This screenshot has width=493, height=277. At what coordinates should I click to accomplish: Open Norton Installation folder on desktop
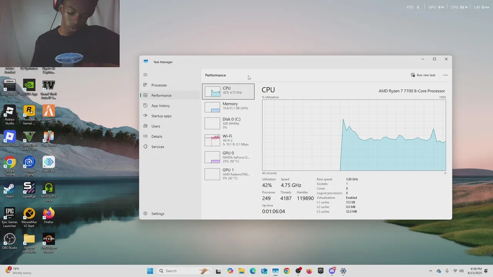point(29,243)
